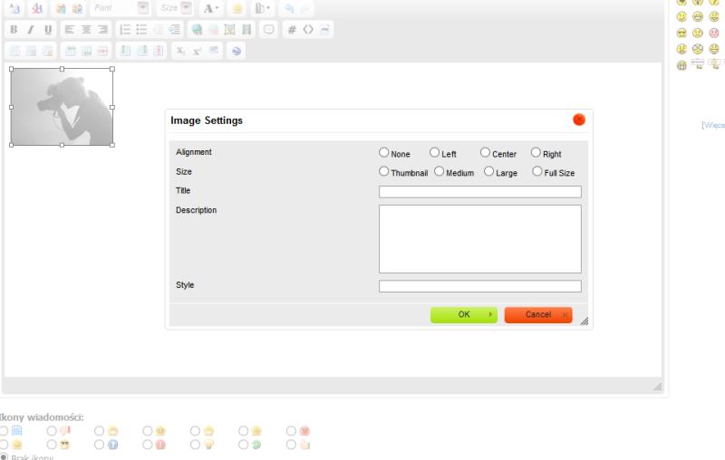The width and height of the screenshot is (725, 460).
Task: Confirm image settings with OK
Action: (463, 315)
